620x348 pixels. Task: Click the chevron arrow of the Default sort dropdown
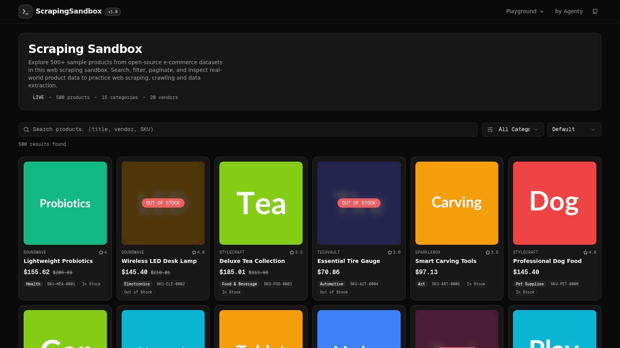(593, 130)
